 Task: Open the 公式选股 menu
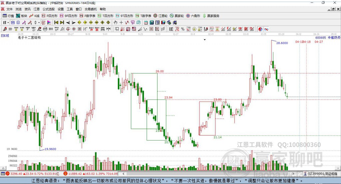49,9
